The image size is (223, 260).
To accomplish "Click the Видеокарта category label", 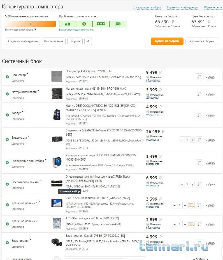I will click(19, 138).
